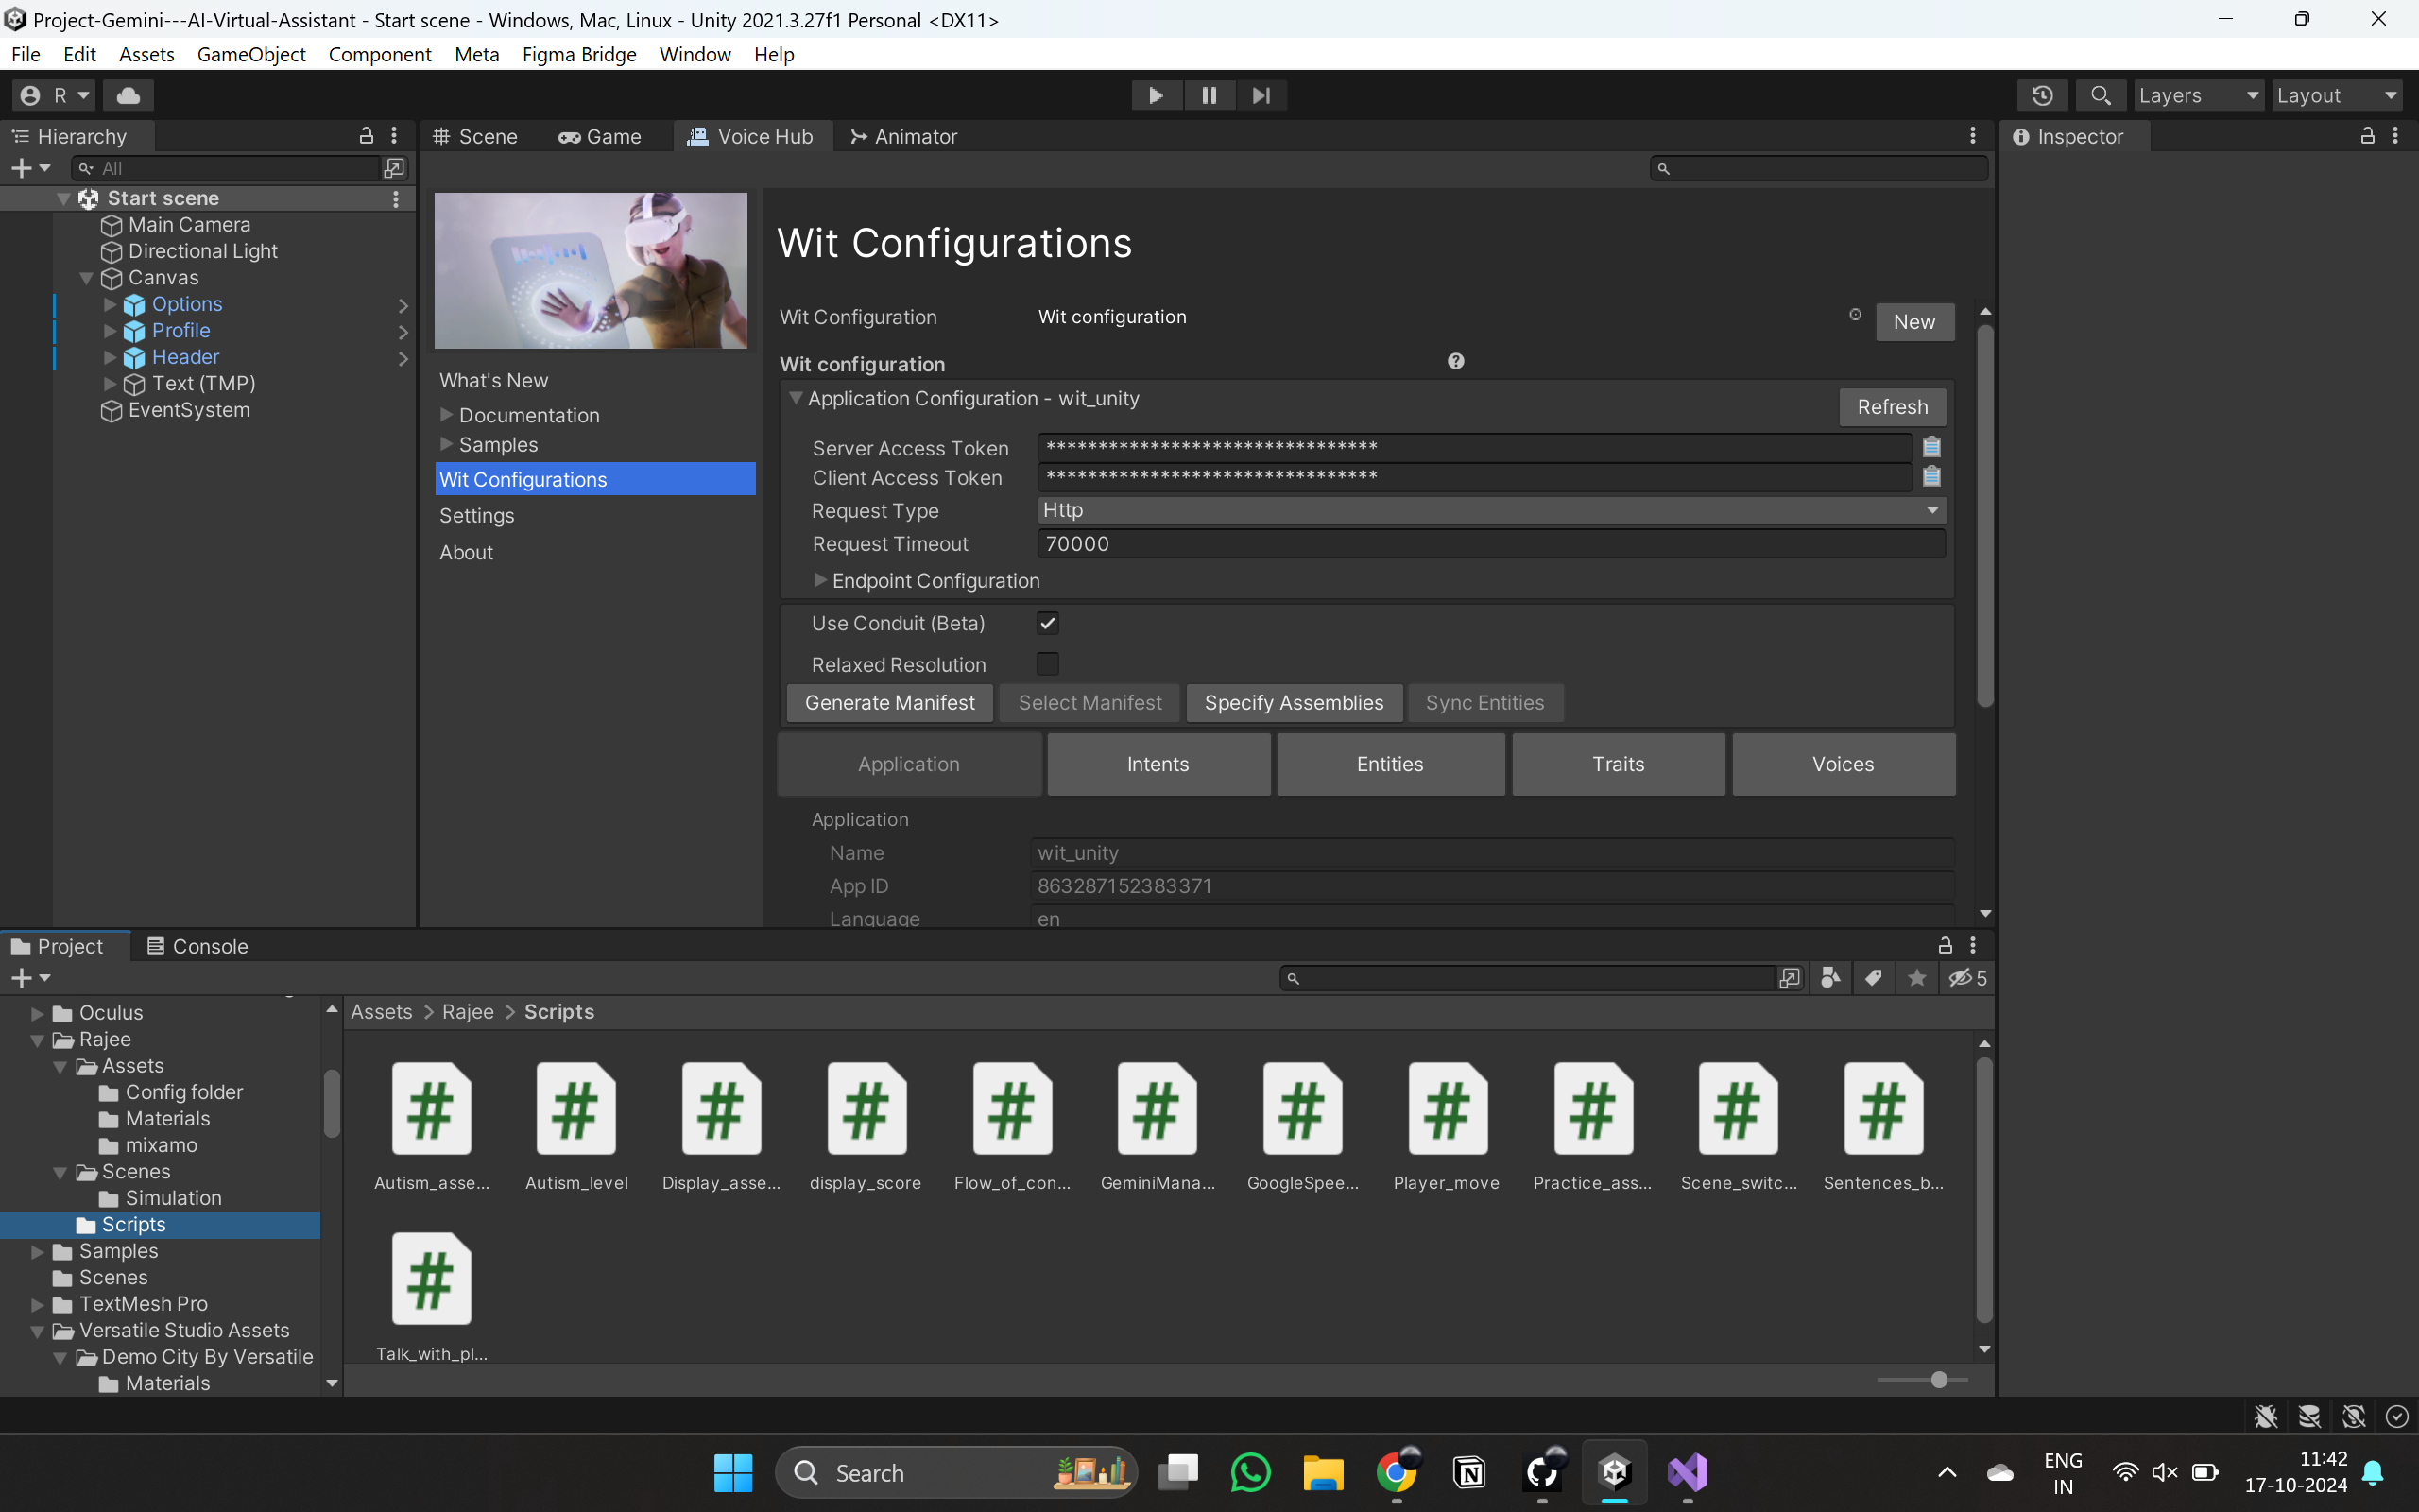This screenshot has height=1512, width=2419.
Task: Click Generate Manifest
Action: click(x=888, y=702)
